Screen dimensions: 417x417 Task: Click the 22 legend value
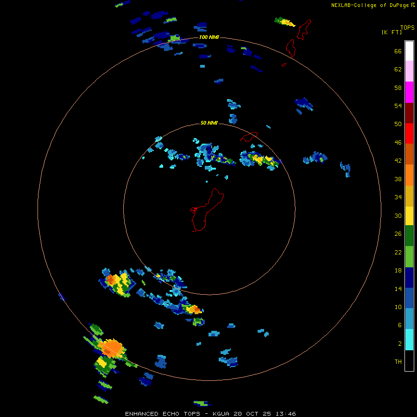pyautogui.click(x=398, y=252)
